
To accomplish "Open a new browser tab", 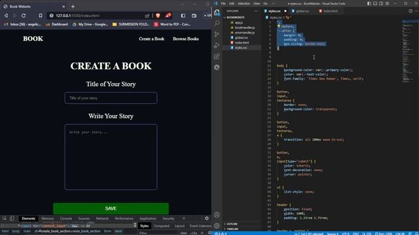I will coord(73,7).
